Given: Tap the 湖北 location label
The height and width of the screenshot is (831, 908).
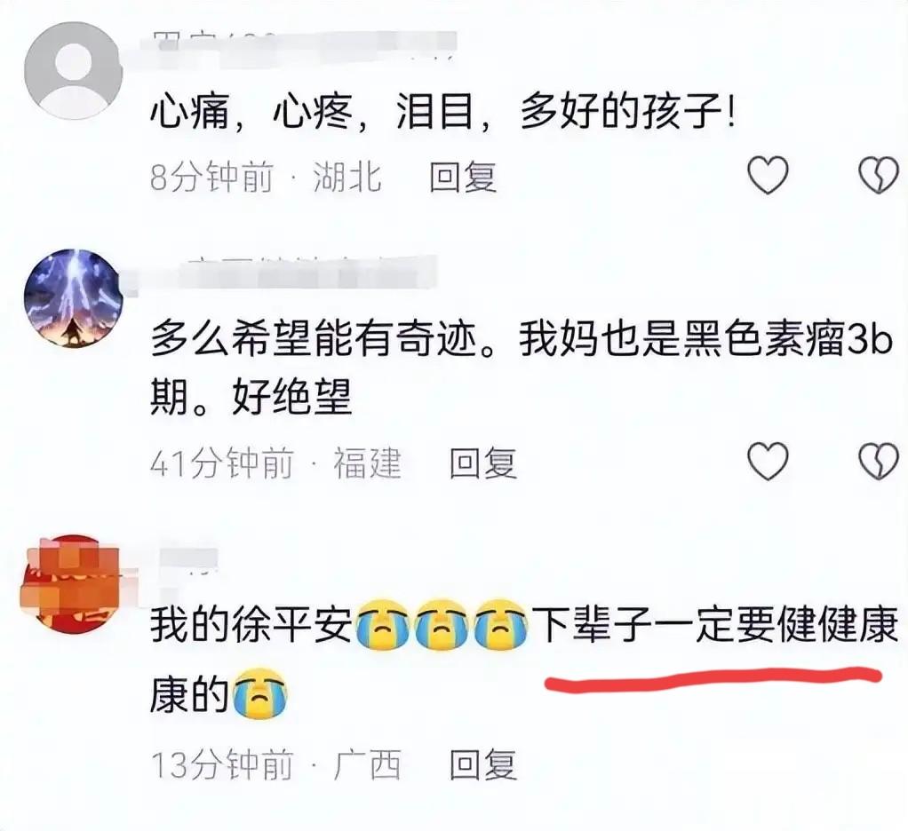Looking at the screenshot, I should click(x=346, y=177).
